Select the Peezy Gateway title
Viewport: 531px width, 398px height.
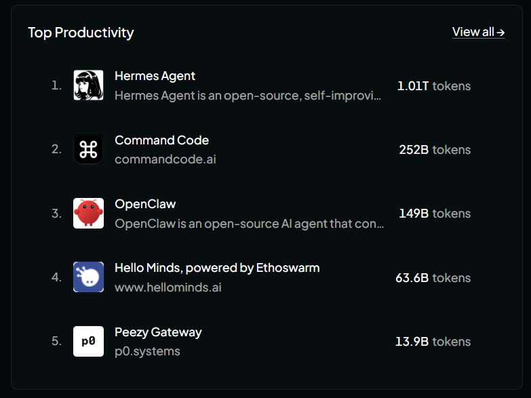[x=158, y=332]
